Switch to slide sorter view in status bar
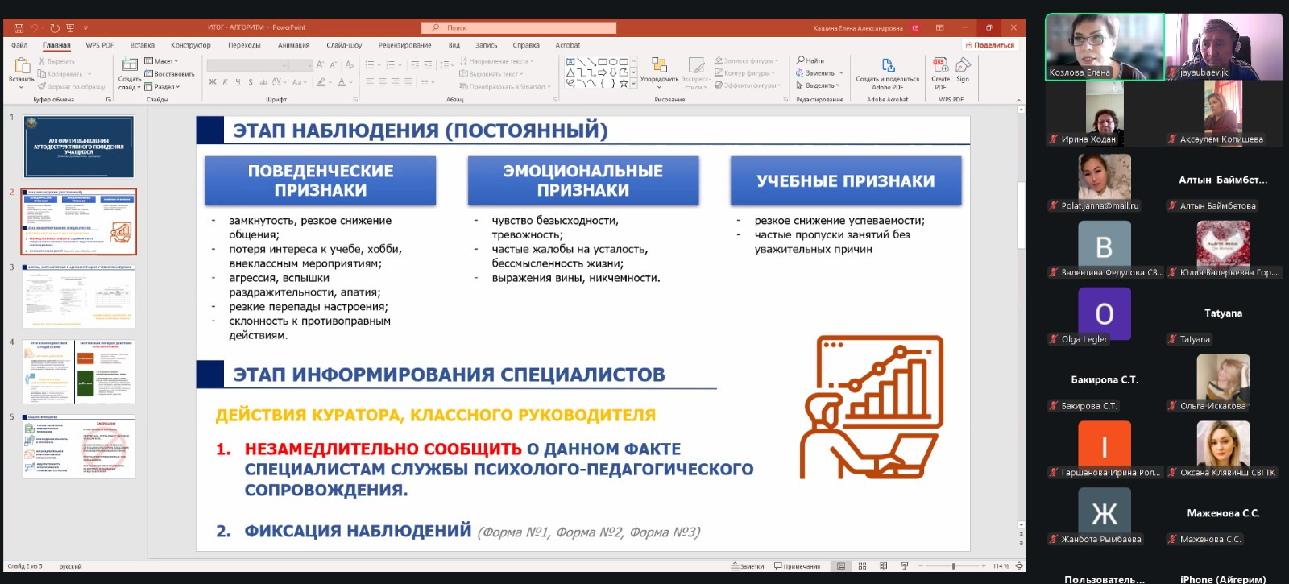This screenshot has height=584, width=1289. pos(862,566)
